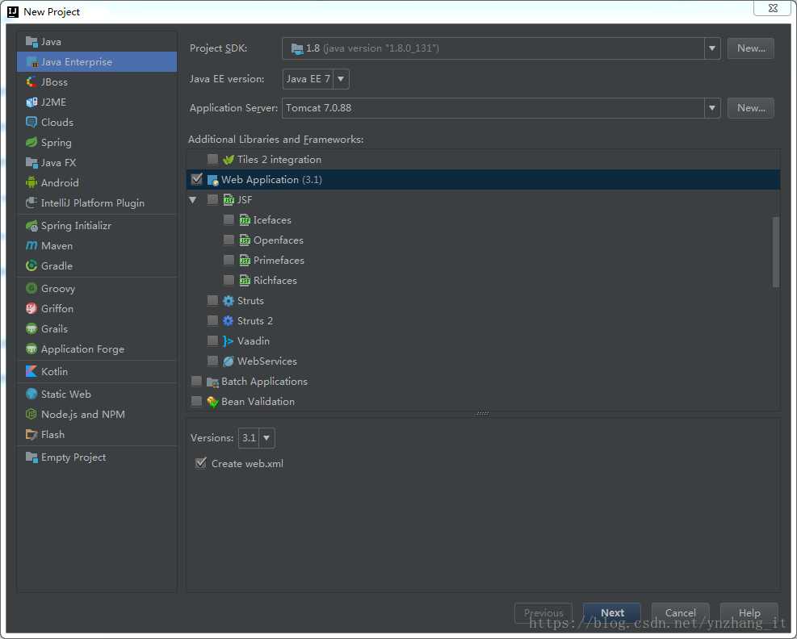Select the Groovy icon
Screen dimensions: 797x639
pyautogui.click(x=31, y=289)
